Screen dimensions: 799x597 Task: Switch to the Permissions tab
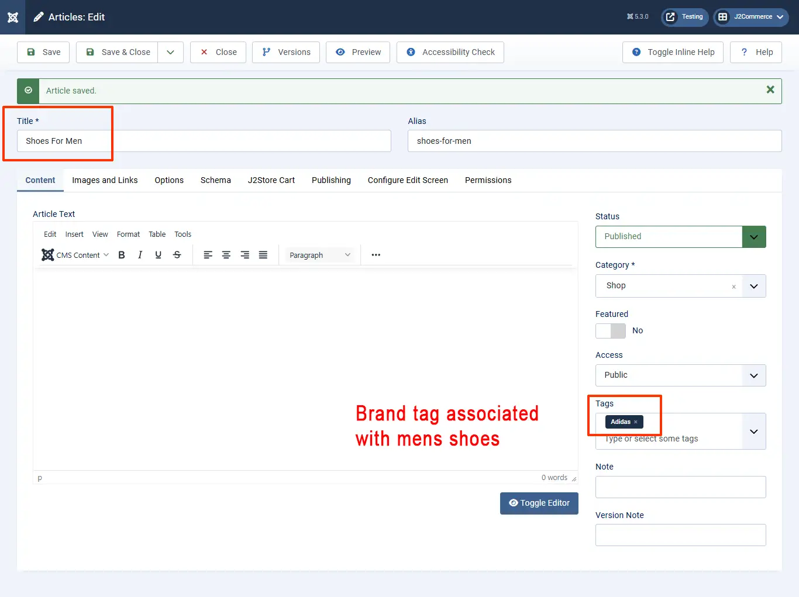488,180
